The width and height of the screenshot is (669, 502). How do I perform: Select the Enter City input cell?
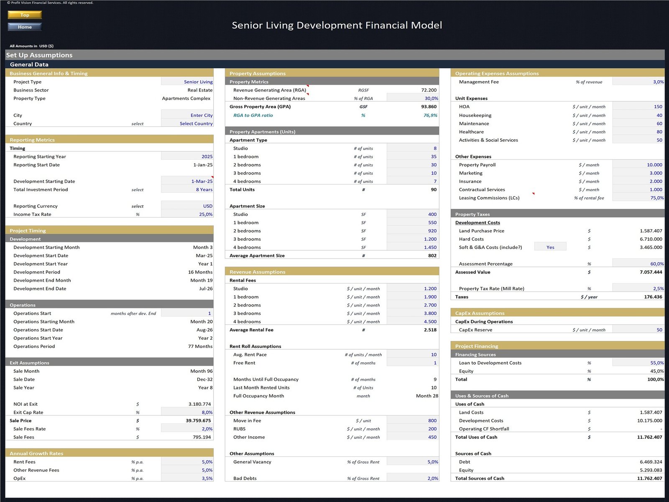[x=187, y=115]
